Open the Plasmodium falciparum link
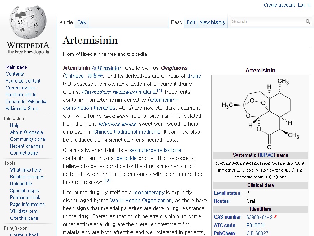314x236 pixels. pos(110,92)
